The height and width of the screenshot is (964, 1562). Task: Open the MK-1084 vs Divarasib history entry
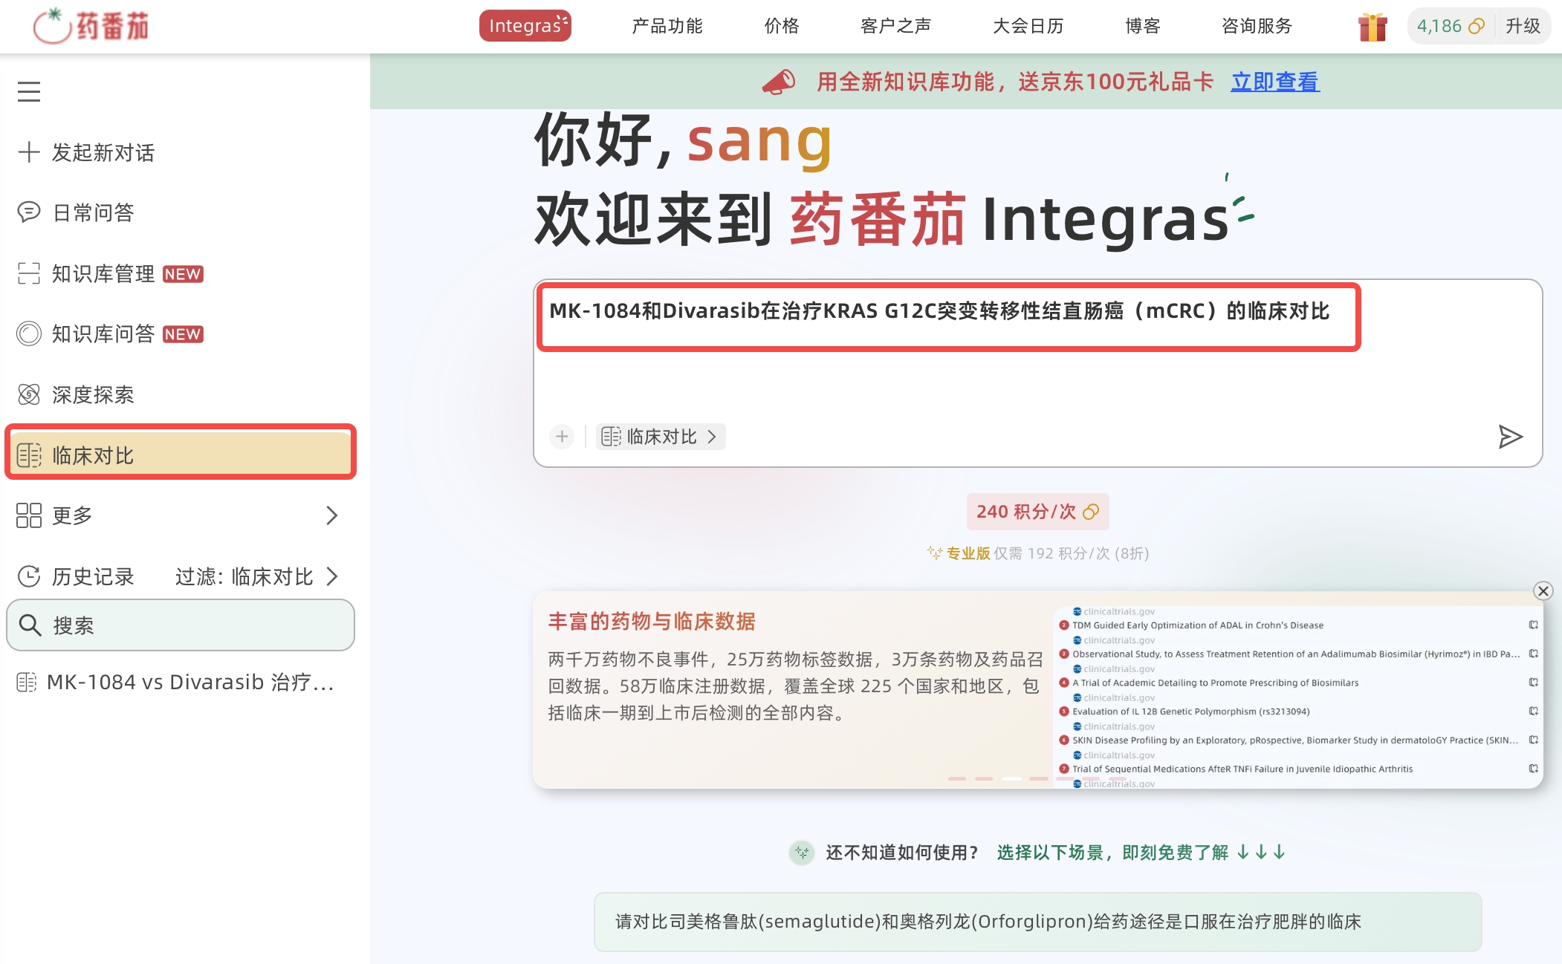(x=177, y=682)
